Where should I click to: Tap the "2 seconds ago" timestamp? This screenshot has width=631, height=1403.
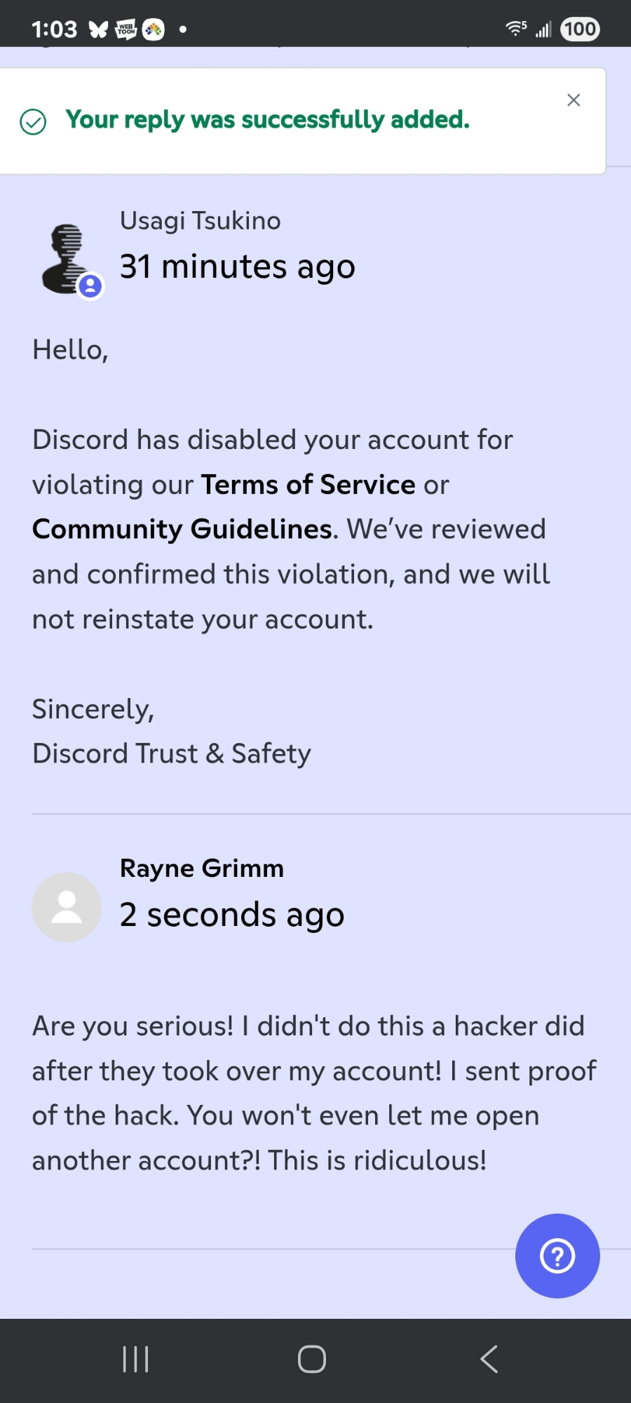click(232, 915)
